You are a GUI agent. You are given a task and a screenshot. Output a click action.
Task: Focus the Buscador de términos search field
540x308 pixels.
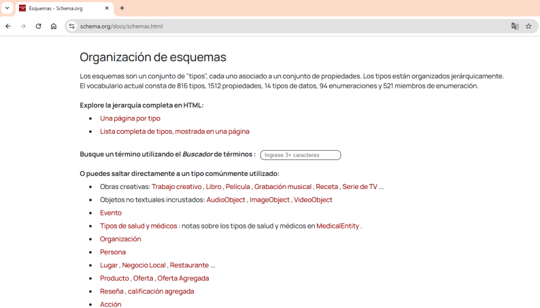[x=301, y=155]
